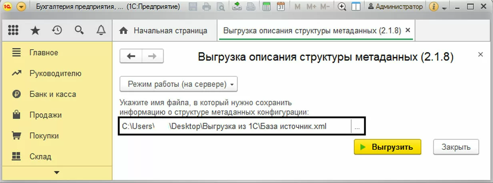
Task: Switch to the Начальная страница tab
Action: 164,31
